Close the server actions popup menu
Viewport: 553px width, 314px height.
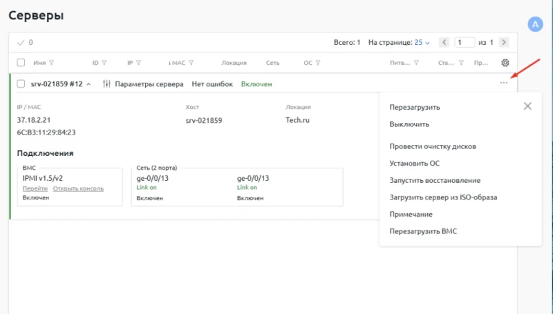click(x=527, y=106)
